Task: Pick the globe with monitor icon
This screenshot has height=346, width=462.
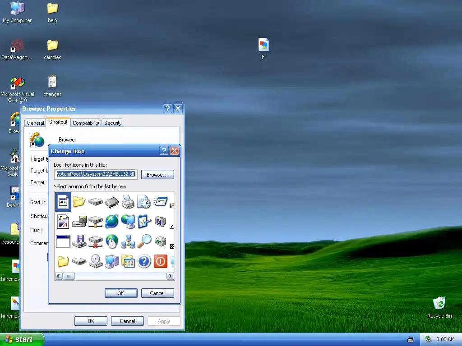Action: [x=128, y=222]
